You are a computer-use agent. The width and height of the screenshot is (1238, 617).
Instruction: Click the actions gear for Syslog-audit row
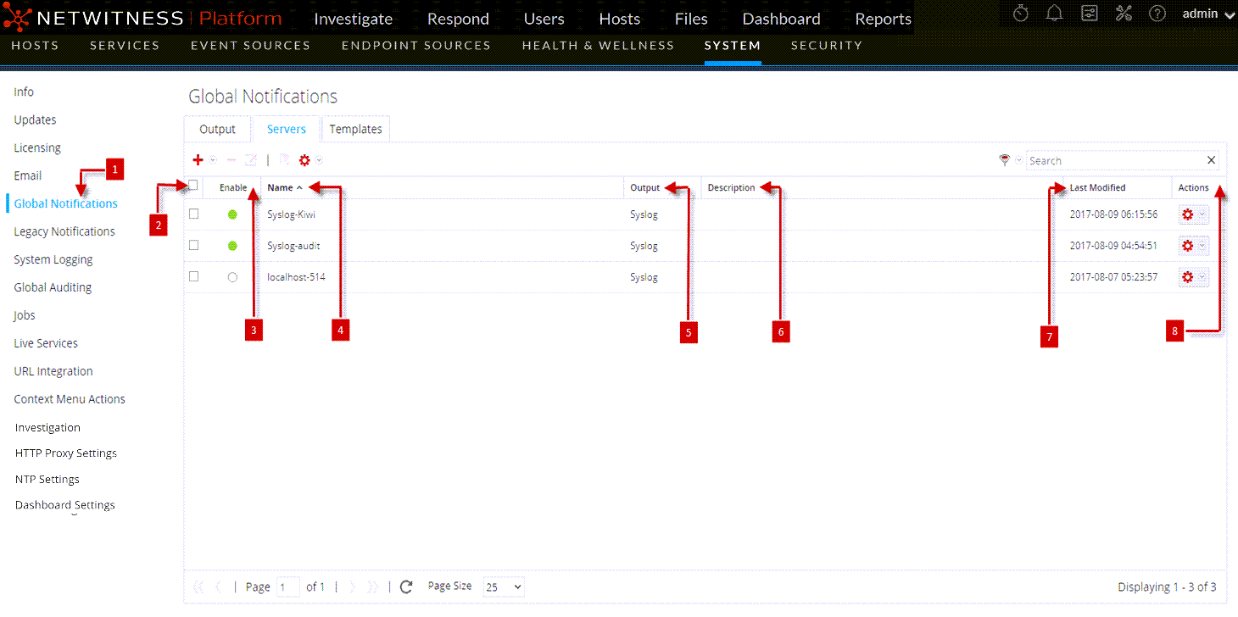[1187, 246]
